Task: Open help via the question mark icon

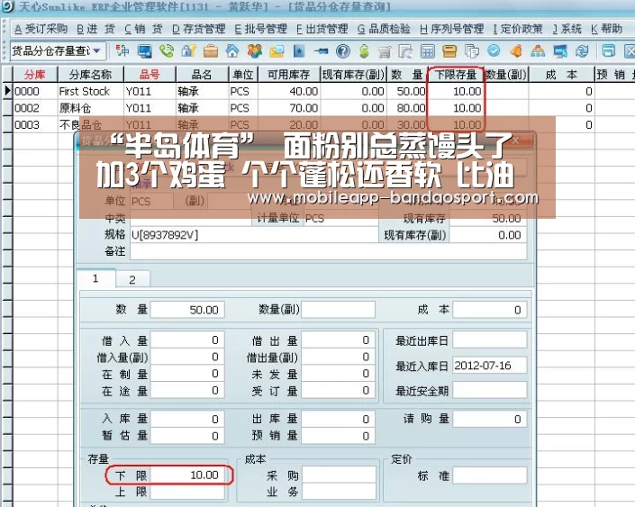Action: (343, 51)
